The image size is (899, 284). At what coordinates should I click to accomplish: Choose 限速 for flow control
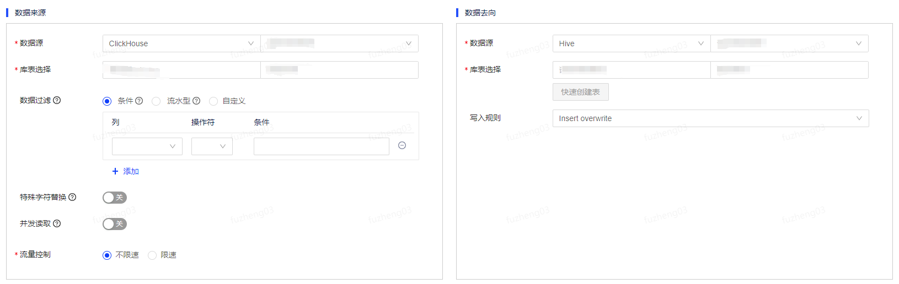(x=152, y=255)
